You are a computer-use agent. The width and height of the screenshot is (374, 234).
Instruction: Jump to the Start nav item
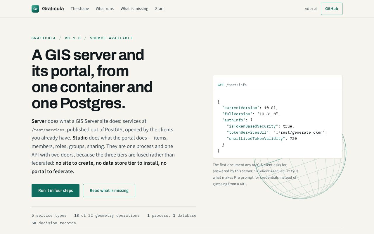pyautogui.click(x=160, y=9)
